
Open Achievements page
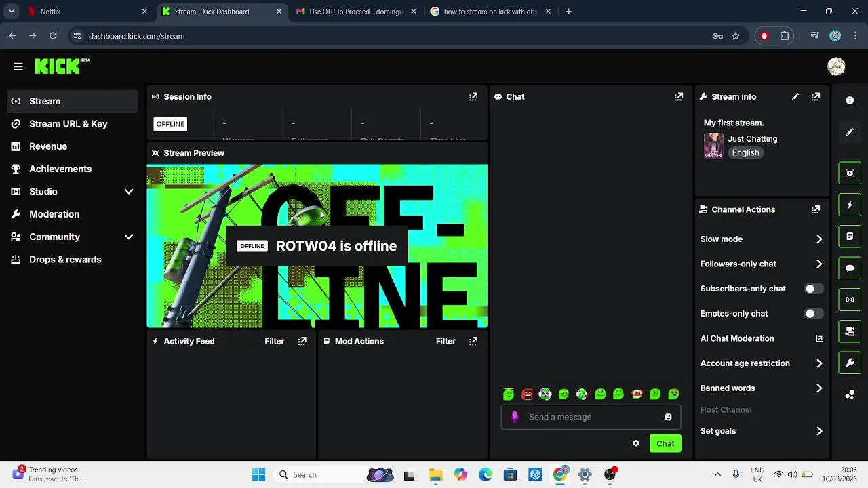(72, 169)
